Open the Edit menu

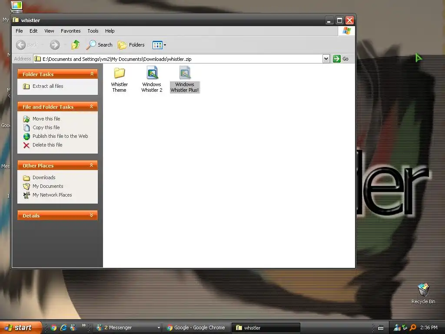pyautogui.click(x=33, y=31)
